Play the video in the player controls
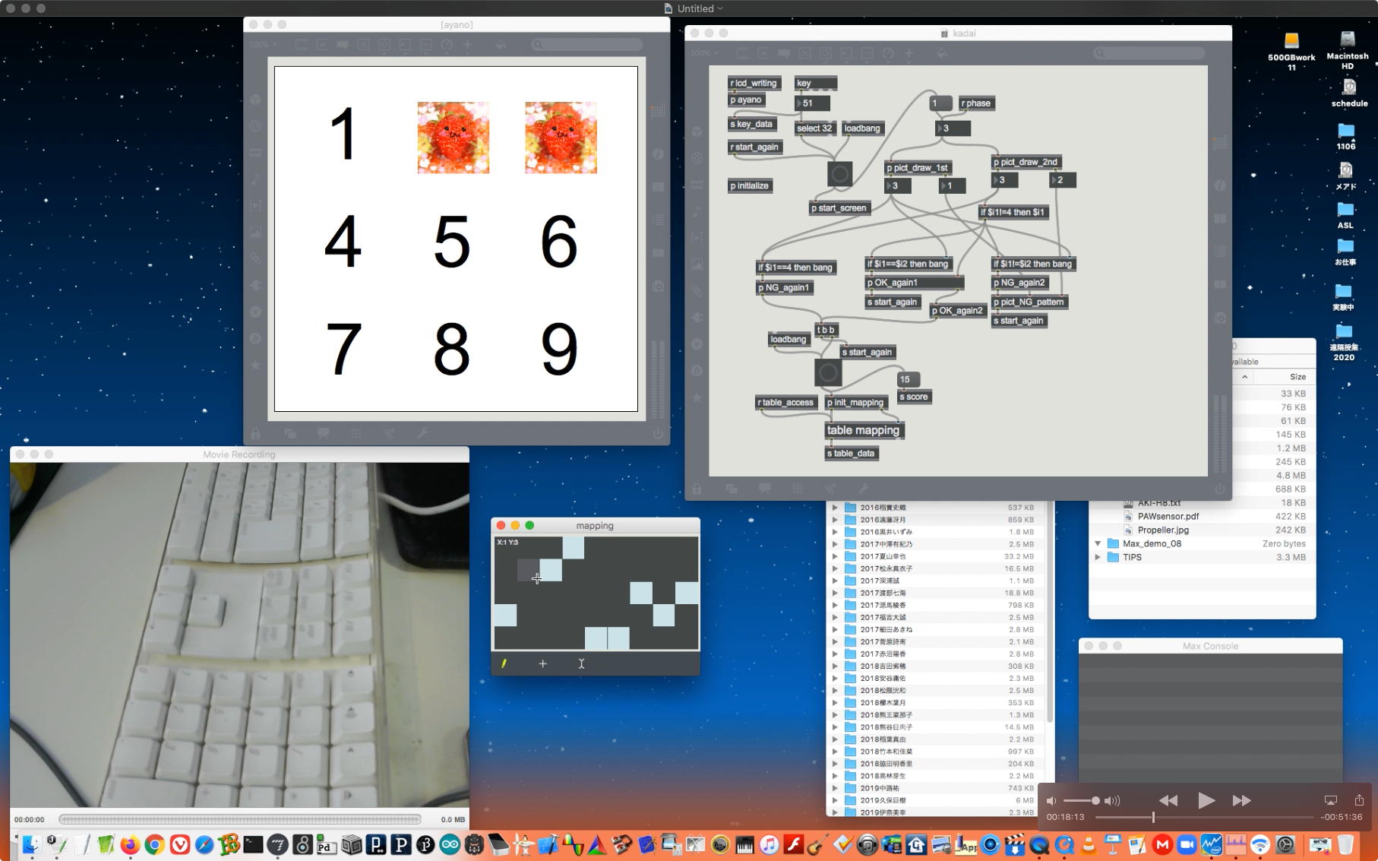Screen dimensions: 1378x861 pos(1206,800)
